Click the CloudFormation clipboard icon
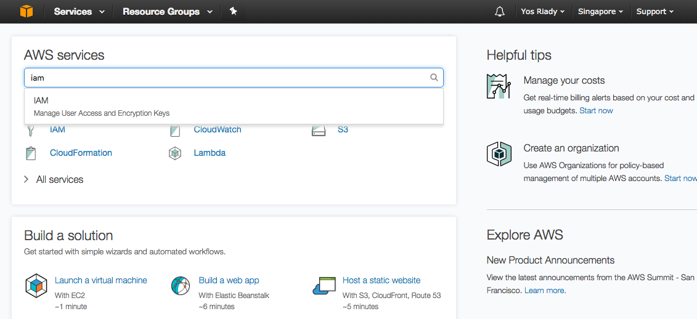Image resolution: width=697 pixels, height=319 pixels. (x=31, y=153)
